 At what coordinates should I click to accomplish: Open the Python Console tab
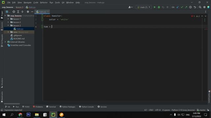tap(86, 107)
